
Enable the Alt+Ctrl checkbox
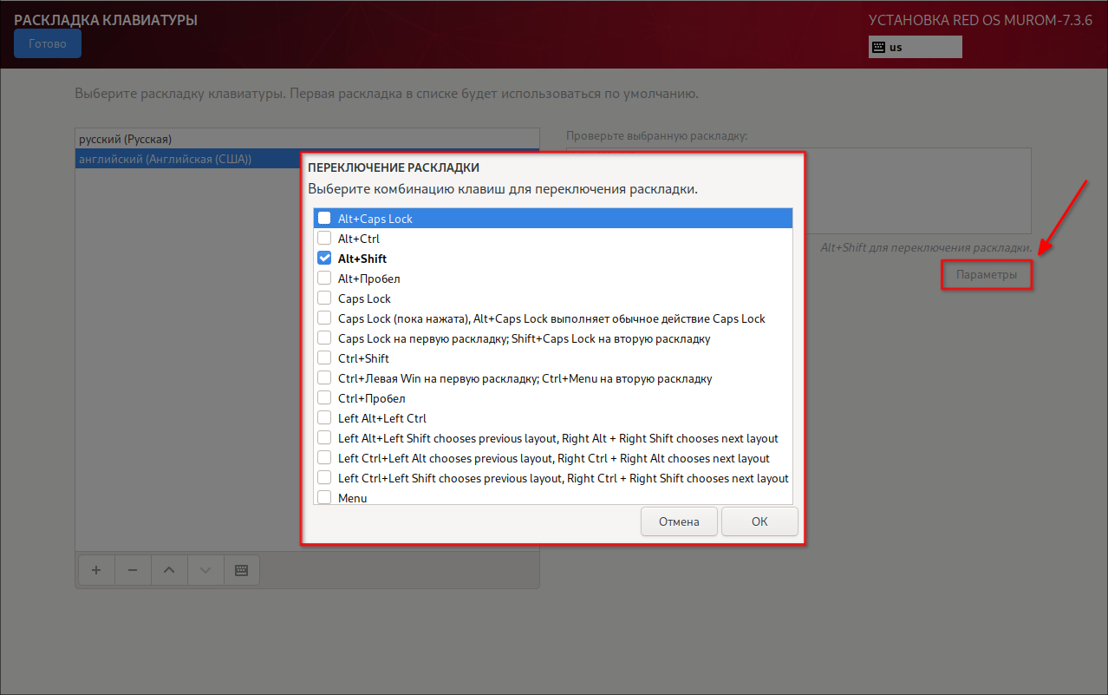click(324, 239)
